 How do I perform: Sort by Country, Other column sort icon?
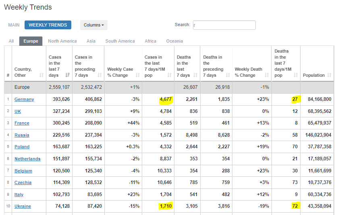coord(41,75)
